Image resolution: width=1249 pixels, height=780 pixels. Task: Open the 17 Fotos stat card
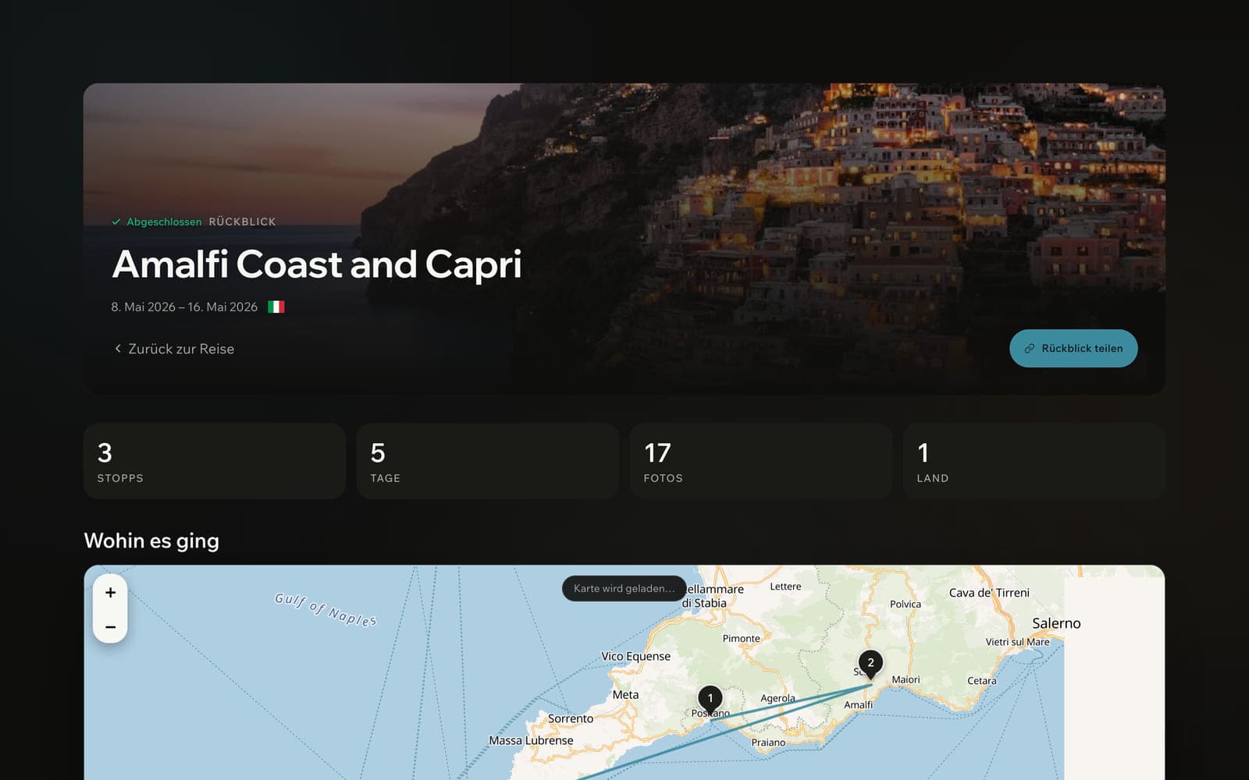click(761, 461)
